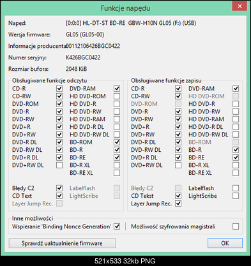This screenshot has width=251, height=266.
Task: Toggle HD DVD-RW DL checkbox in read functions
Action: click(117, 135)
